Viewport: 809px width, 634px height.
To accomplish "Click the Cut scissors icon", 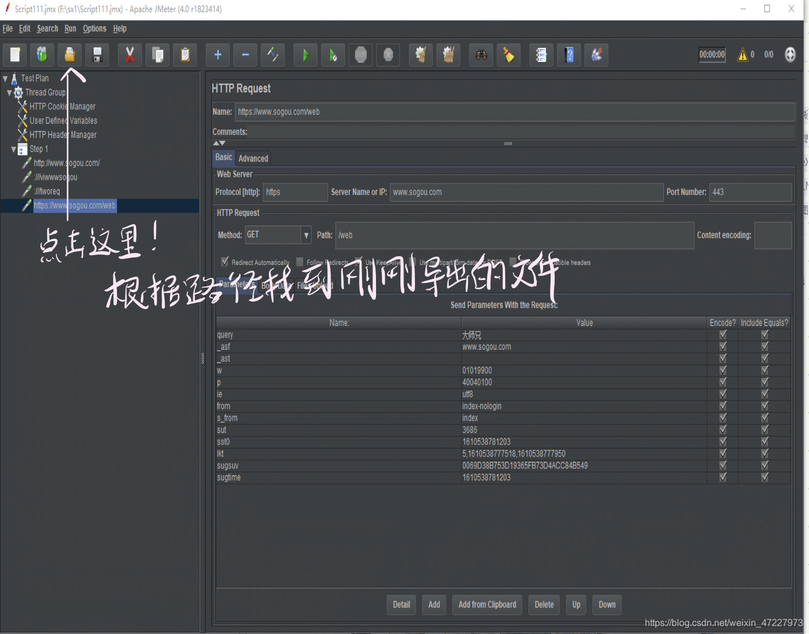I will point(130,55).
